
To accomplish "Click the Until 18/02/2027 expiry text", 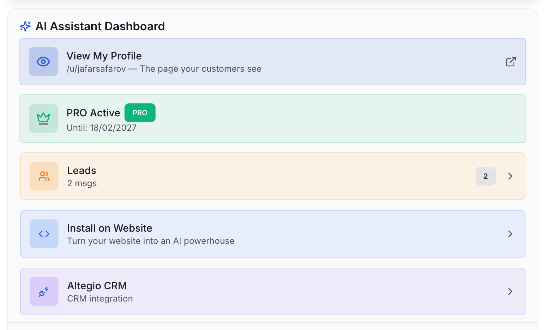I will tap(101, 128).
